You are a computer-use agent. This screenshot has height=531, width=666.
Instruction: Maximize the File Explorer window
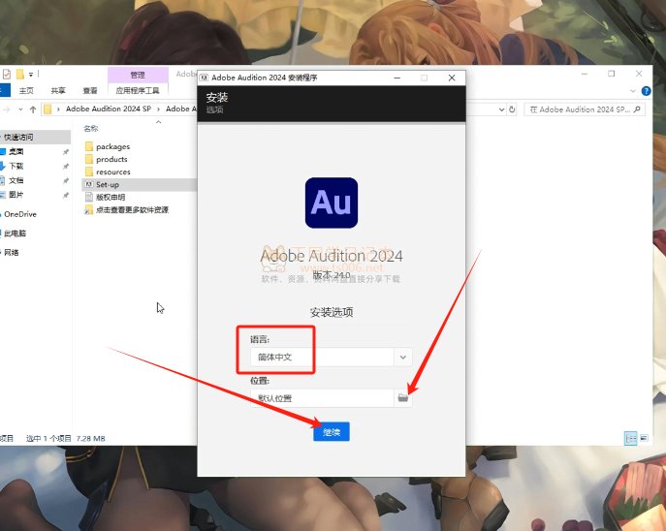611,74
